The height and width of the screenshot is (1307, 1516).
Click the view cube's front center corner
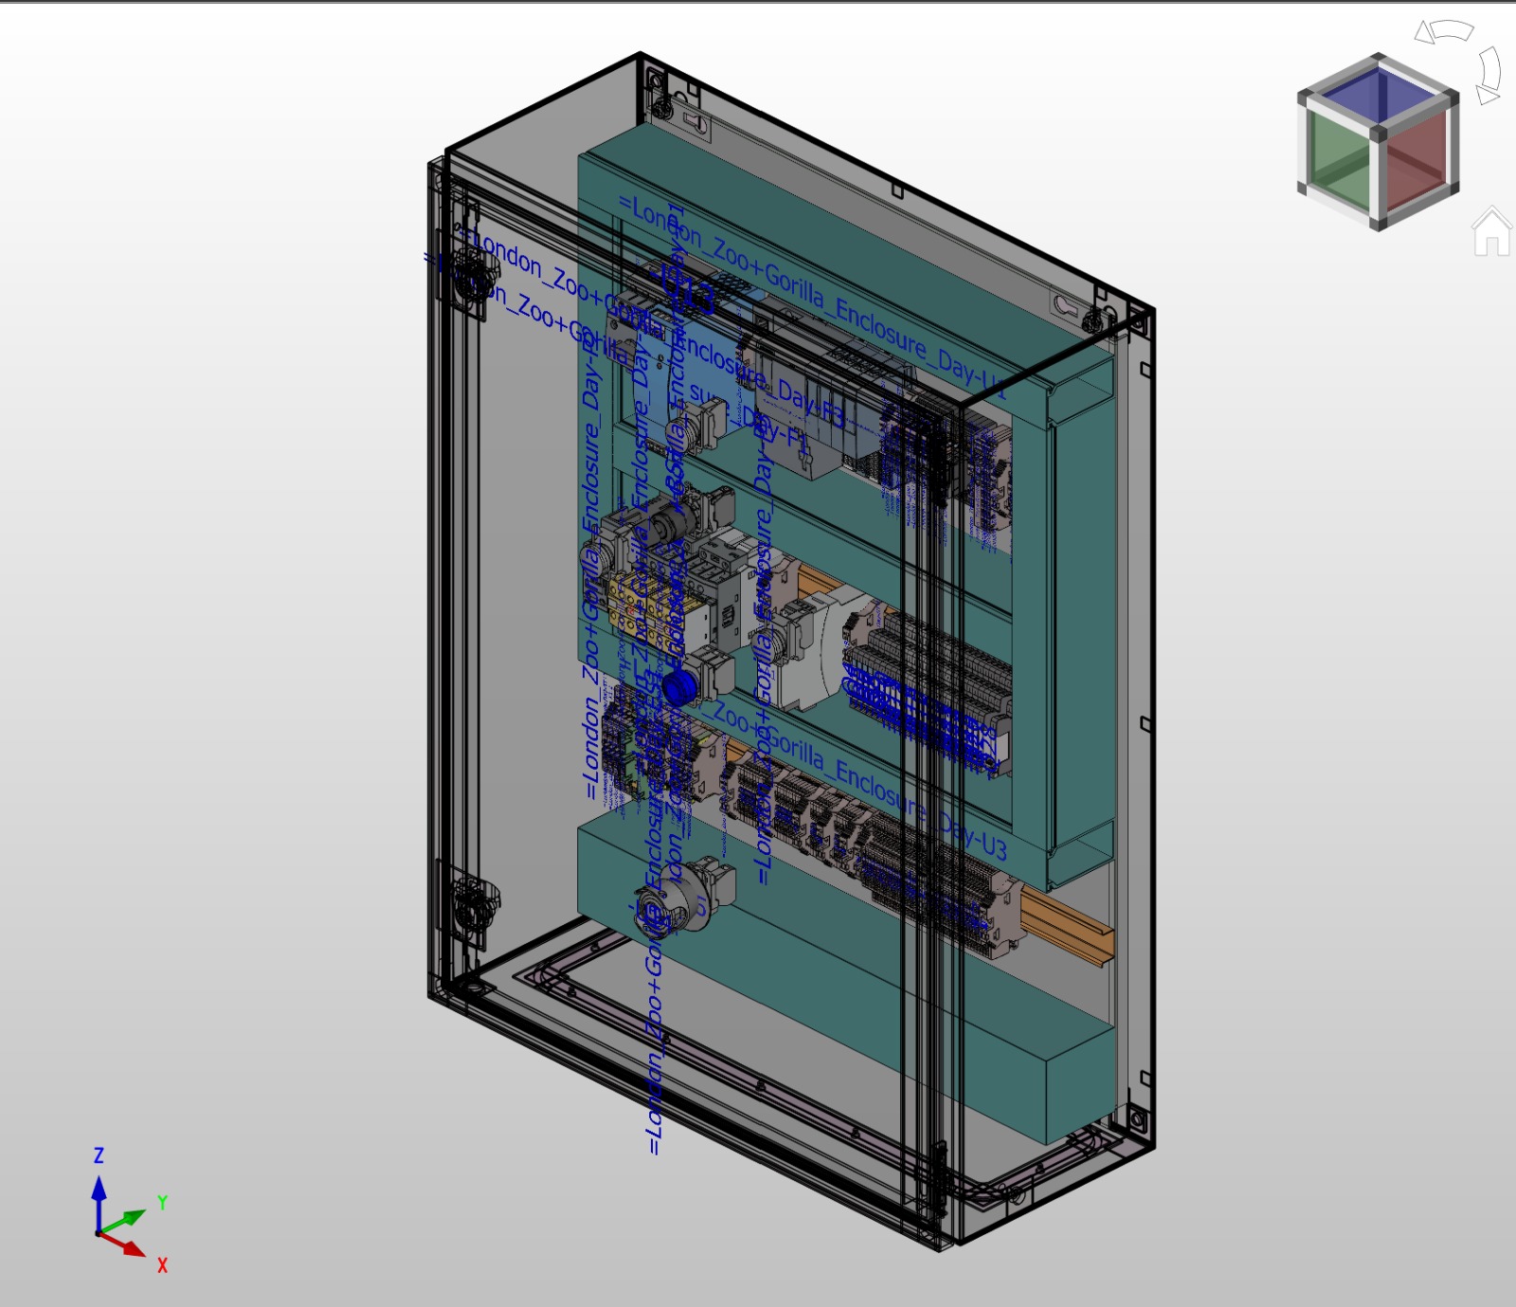pyautogui.click(x=1379, y=133)
